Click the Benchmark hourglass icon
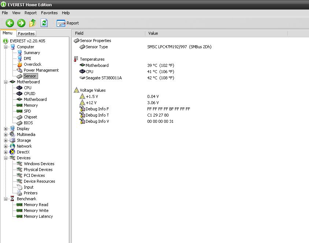 12,199
